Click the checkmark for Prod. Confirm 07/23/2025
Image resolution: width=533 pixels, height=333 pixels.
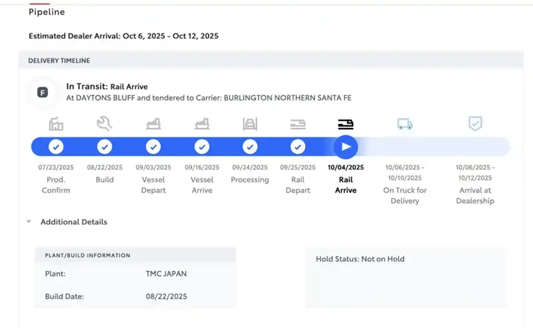pyautogui.click(x=56, y=147)
